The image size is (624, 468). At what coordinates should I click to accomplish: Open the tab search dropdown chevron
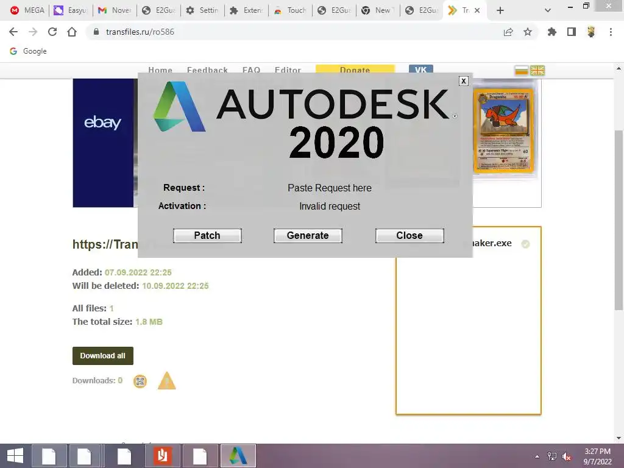pos(548,11)
